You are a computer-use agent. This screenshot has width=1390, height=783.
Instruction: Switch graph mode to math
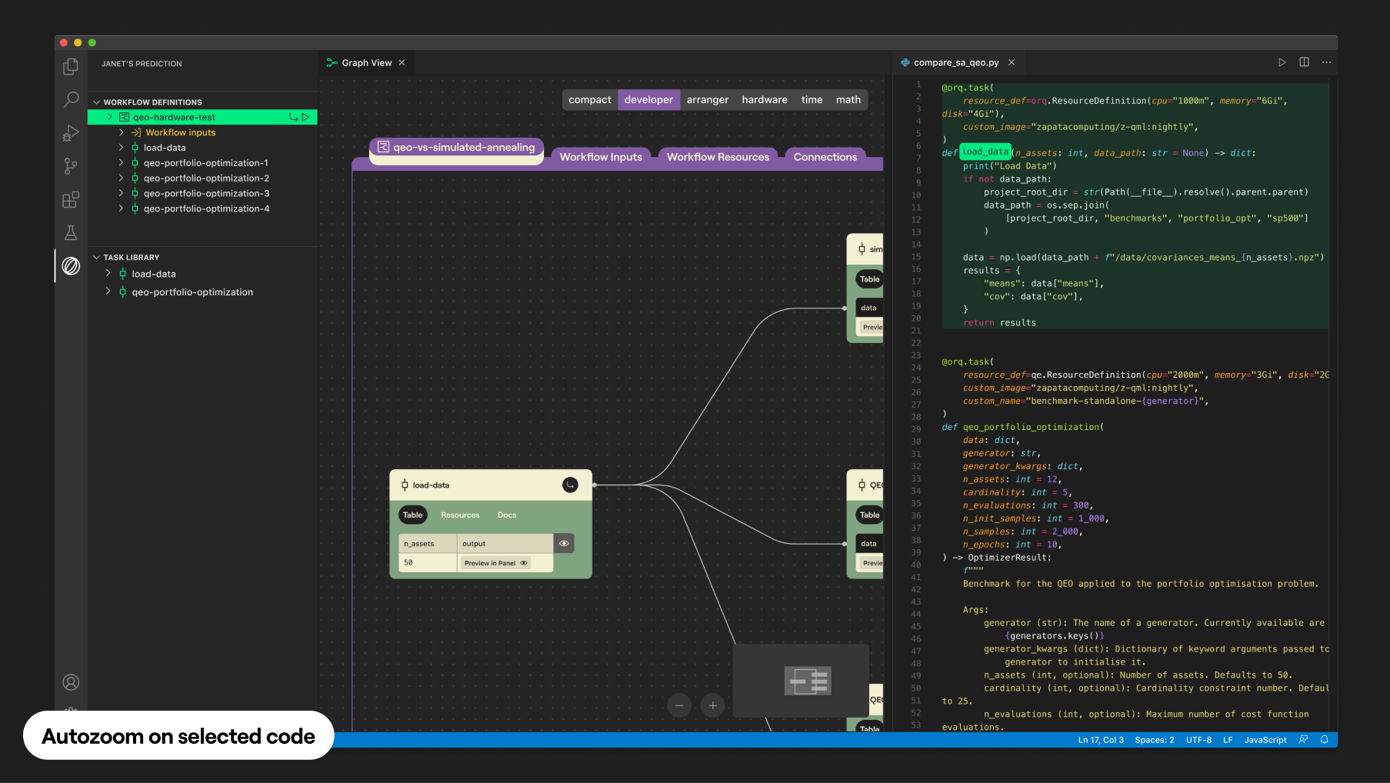coord(848,100)
